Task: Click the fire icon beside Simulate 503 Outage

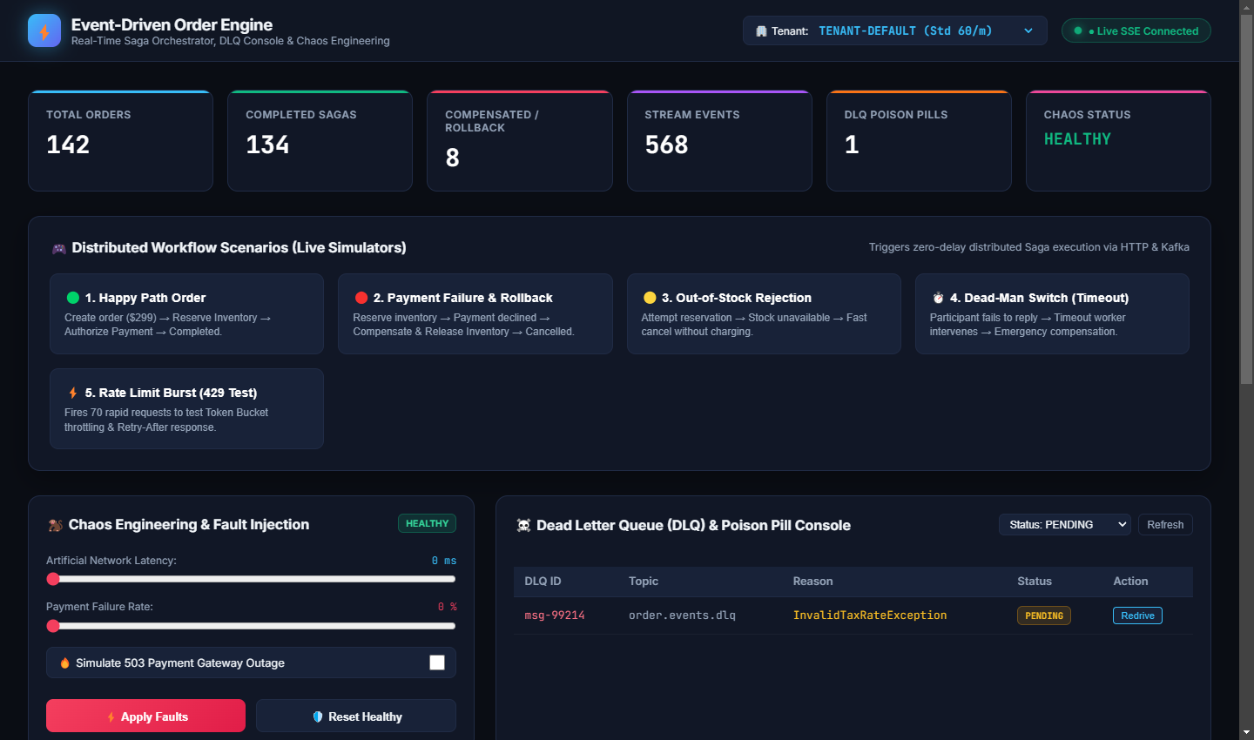Action: (64, 663)
